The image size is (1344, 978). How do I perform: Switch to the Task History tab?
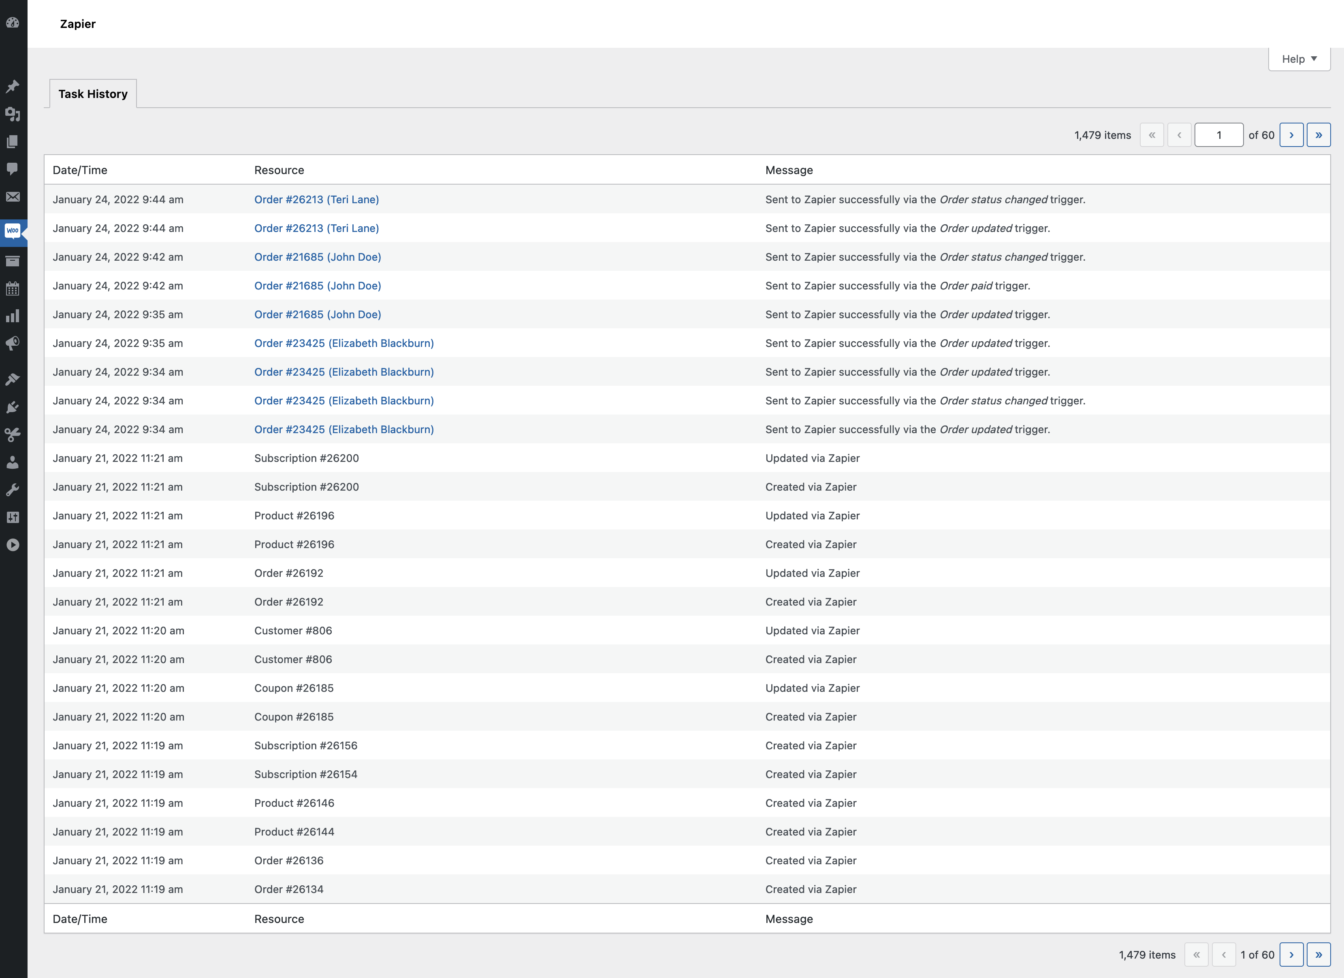pyautogui.click(x=92, y=94)
